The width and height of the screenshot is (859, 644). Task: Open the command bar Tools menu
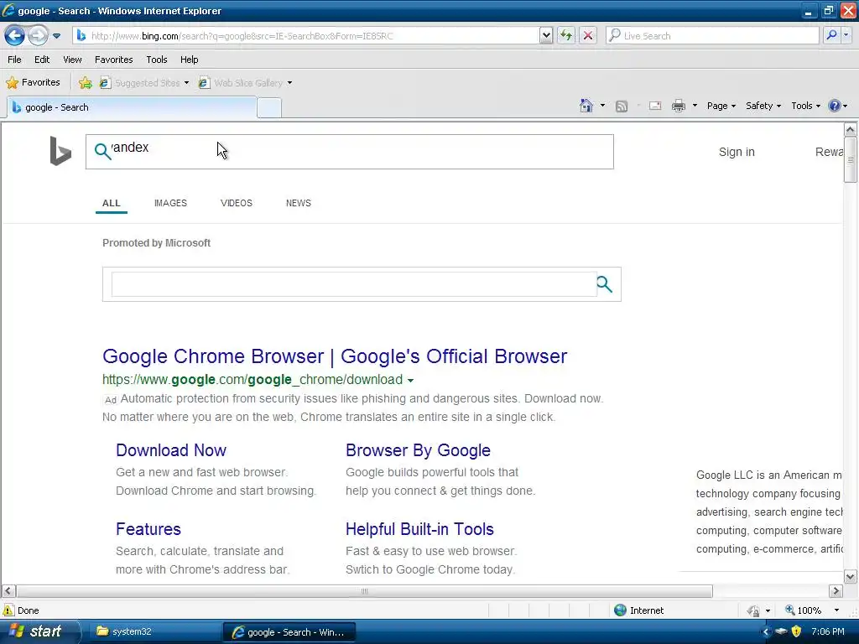tap(806, 106)
